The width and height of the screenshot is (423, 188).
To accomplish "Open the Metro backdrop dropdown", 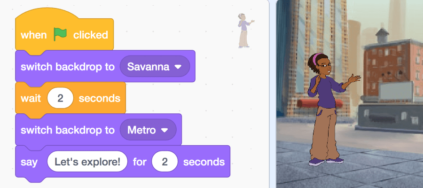I will tap(148, 130).
